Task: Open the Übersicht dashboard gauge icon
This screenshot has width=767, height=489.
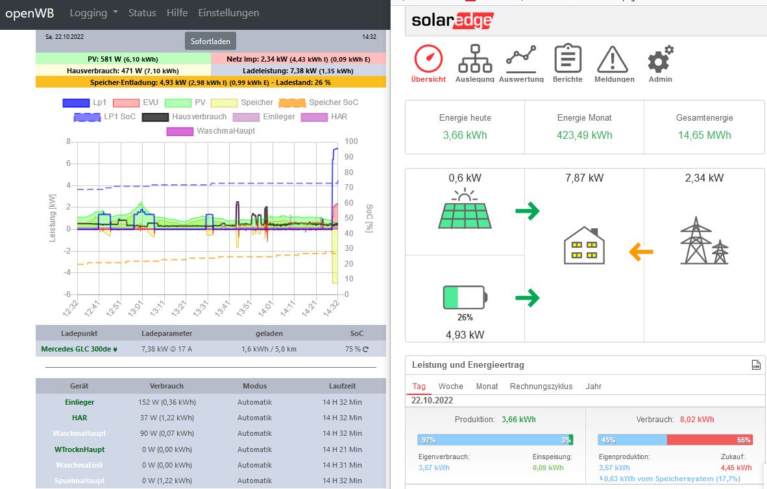Action: click(x=428, y=60)
